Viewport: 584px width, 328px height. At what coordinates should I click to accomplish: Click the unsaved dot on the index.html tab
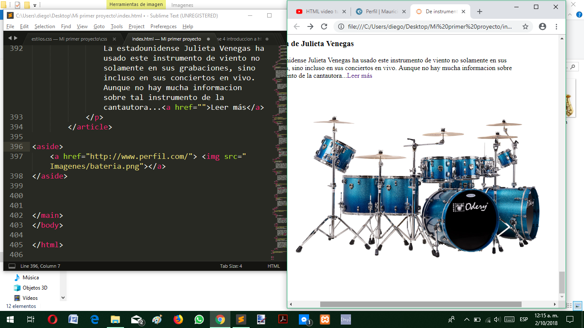(x=208, y=39)
